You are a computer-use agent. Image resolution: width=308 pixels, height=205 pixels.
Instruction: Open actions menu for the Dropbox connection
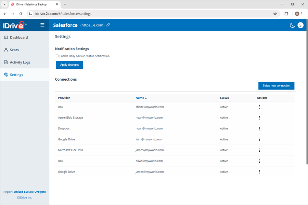point(259,129)
